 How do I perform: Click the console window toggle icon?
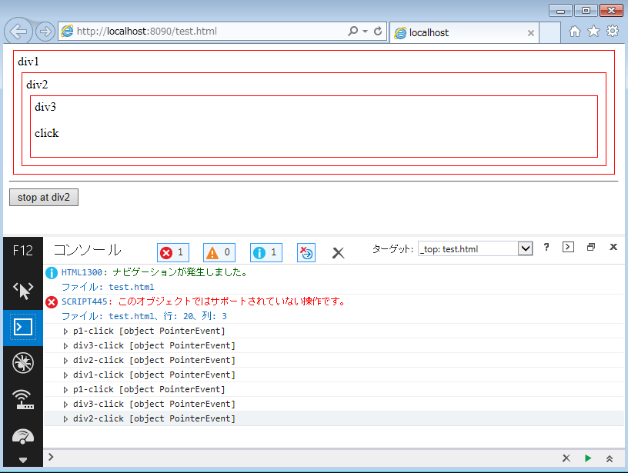pos(568,247)
